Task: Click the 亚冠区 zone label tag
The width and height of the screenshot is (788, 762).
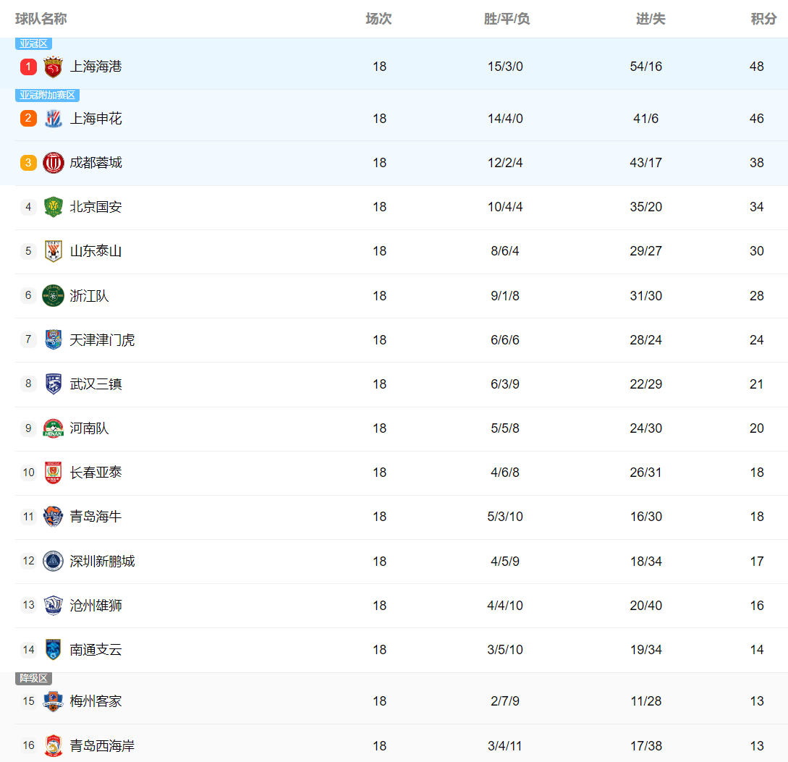Action: 33,44
